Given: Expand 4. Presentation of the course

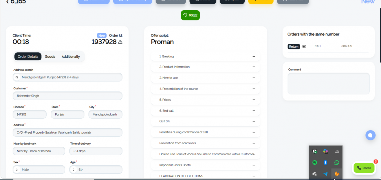Looking at the screenshot, I should [x=205, y=89].
